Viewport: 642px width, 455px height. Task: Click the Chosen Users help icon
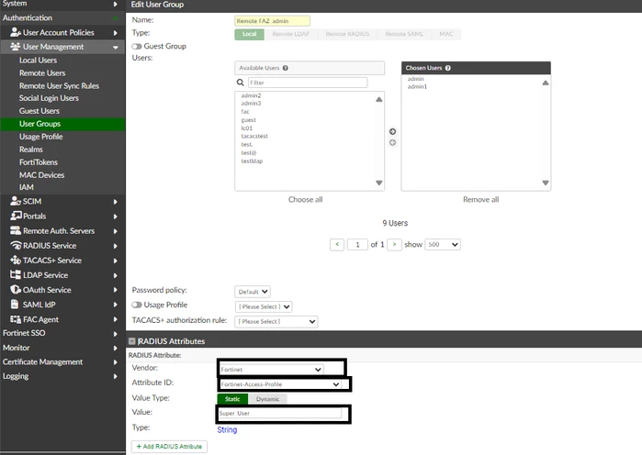tap(448, 68)
